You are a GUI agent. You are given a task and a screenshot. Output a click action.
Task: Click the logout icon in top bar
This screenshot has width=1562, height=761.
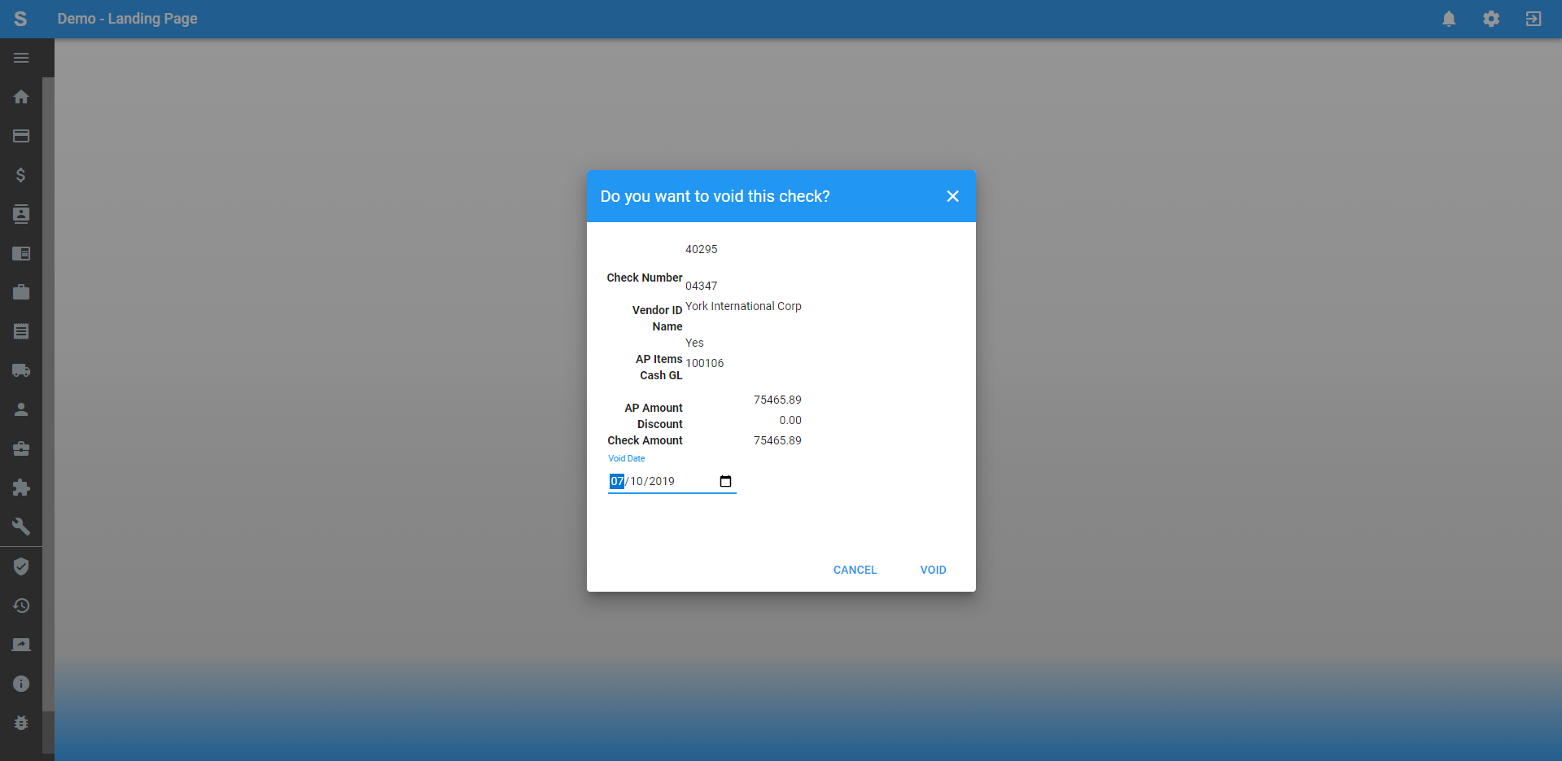[1534, 19]
